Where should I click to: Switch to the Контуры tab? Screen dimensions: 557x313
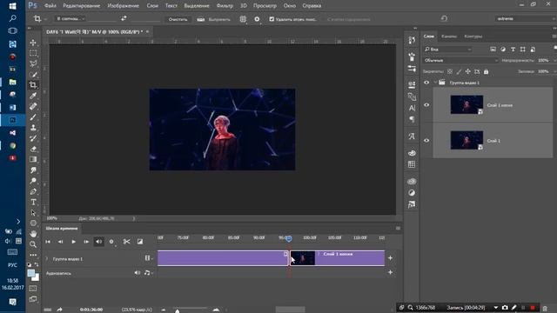473,37
